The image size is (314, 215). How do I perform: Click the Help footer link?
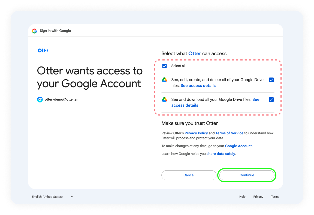(x=242, y=197)
